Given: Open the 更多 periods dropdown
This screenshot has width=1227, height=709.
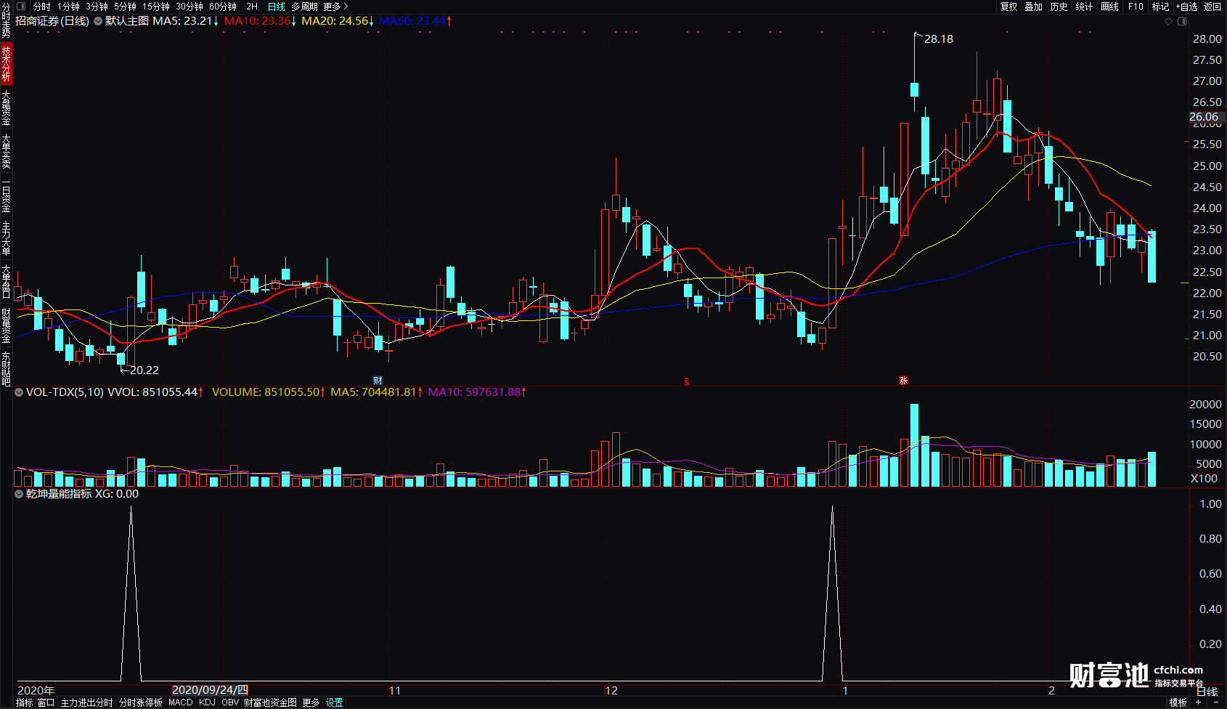Looking at the screenshot, I should pyautogui.click(x=335, y=7).
